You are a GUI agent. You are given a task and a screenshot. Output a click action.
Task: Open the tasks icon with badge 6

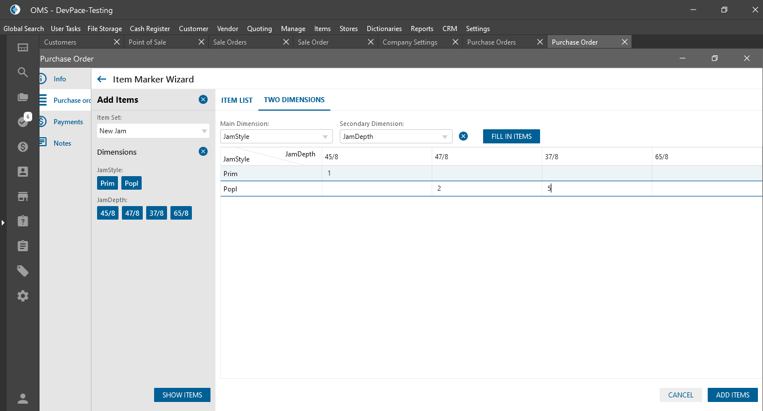[23, 121]
